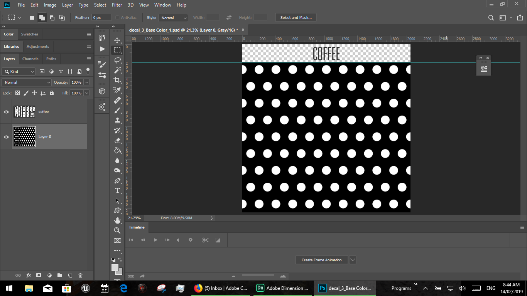Select the Pen tool
Viewport: 527px width, 296px height.
117,180
